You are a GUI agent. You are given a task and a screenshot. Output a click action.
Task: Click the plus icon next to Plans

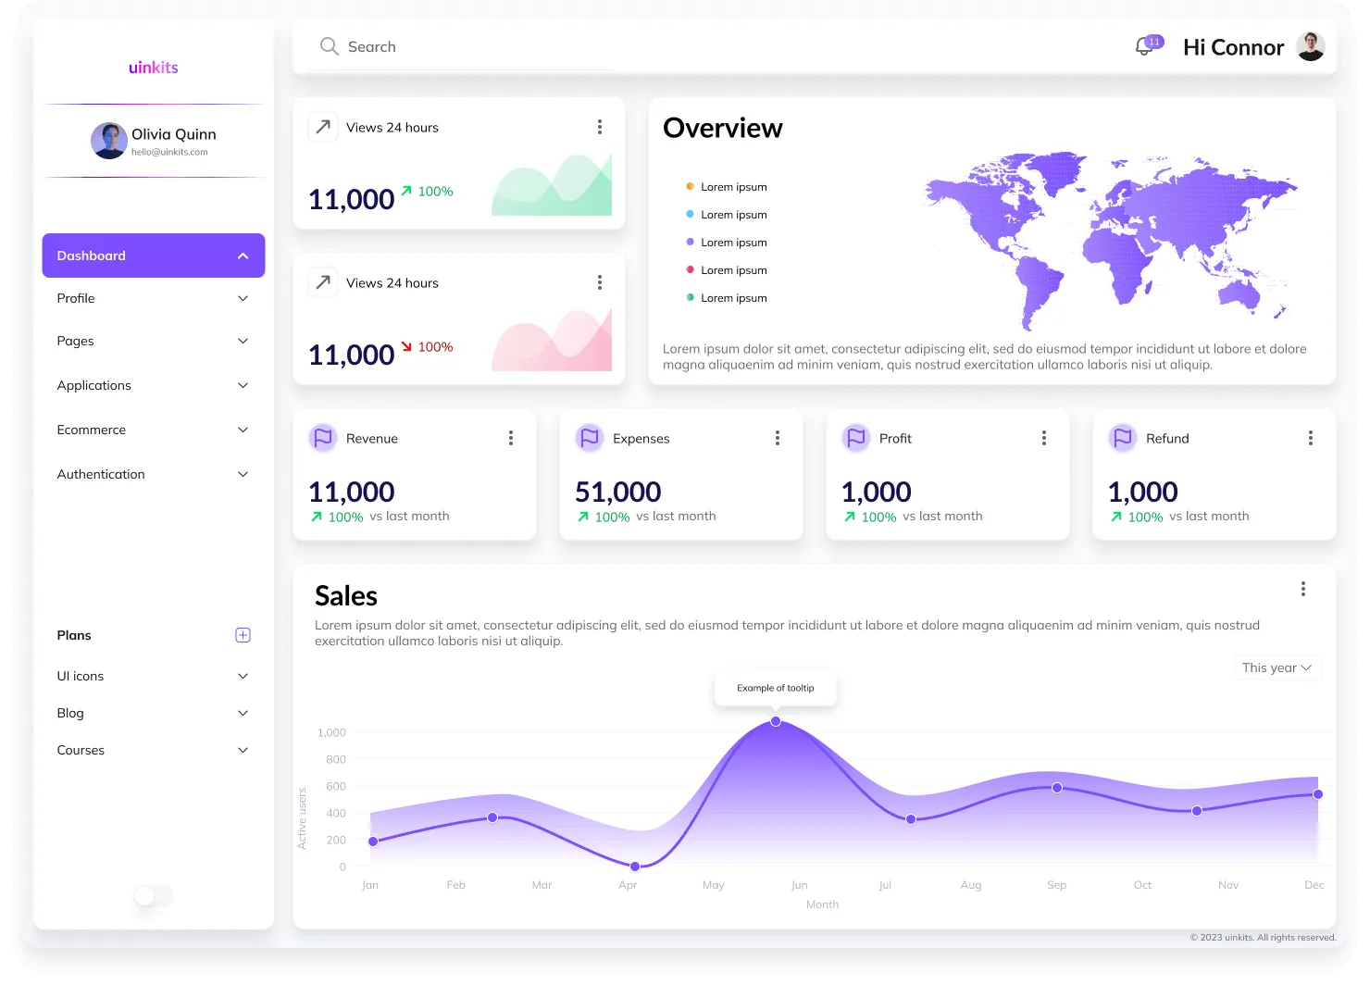(243, 635)
